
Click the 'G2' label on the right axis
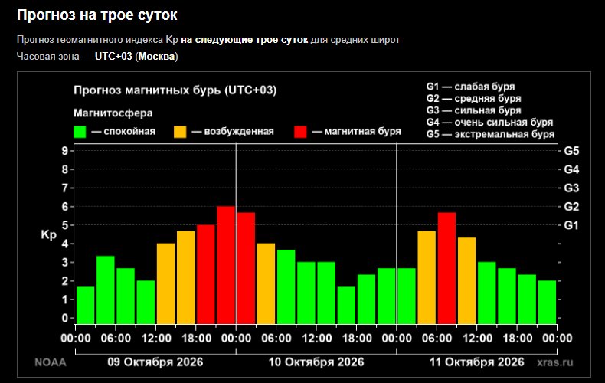[571, 207]
